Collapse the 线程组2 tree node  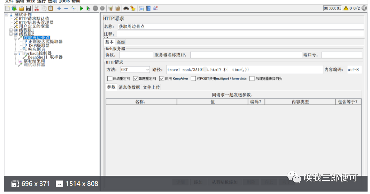point(11,34)
